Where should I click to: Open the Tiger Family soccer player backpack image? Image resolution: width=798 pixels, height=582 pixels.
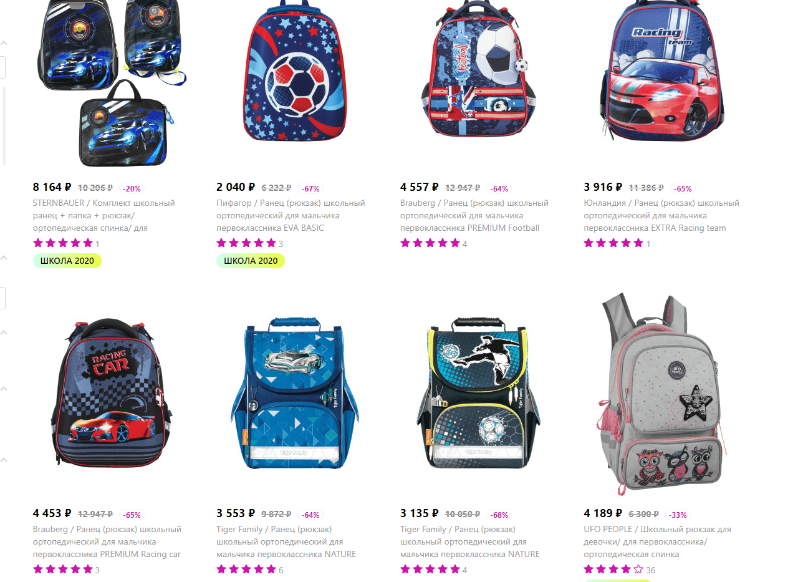click(479, 394)
